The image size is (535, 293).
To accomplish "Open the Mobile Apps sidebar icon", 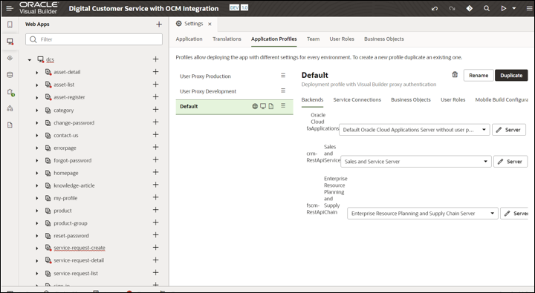I will coord(10,24).
